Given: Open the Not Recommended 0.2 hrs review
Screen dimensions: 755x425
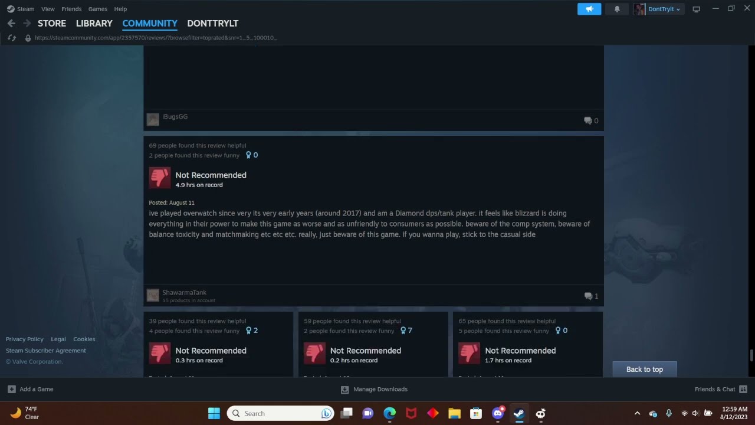Looking at the screenshot, I should coord(366,351).
